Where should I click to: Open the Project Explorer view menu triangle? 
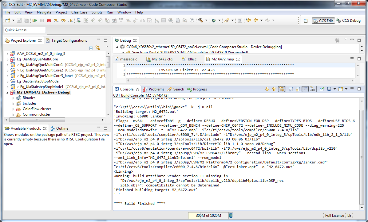click(107, 47)
